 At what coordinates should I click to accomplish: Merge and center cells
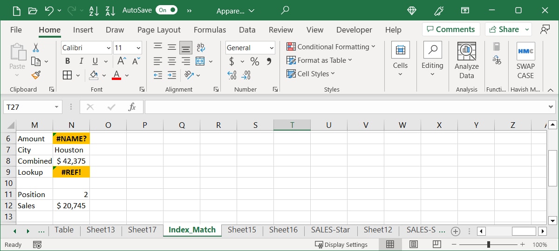point(201,61)
